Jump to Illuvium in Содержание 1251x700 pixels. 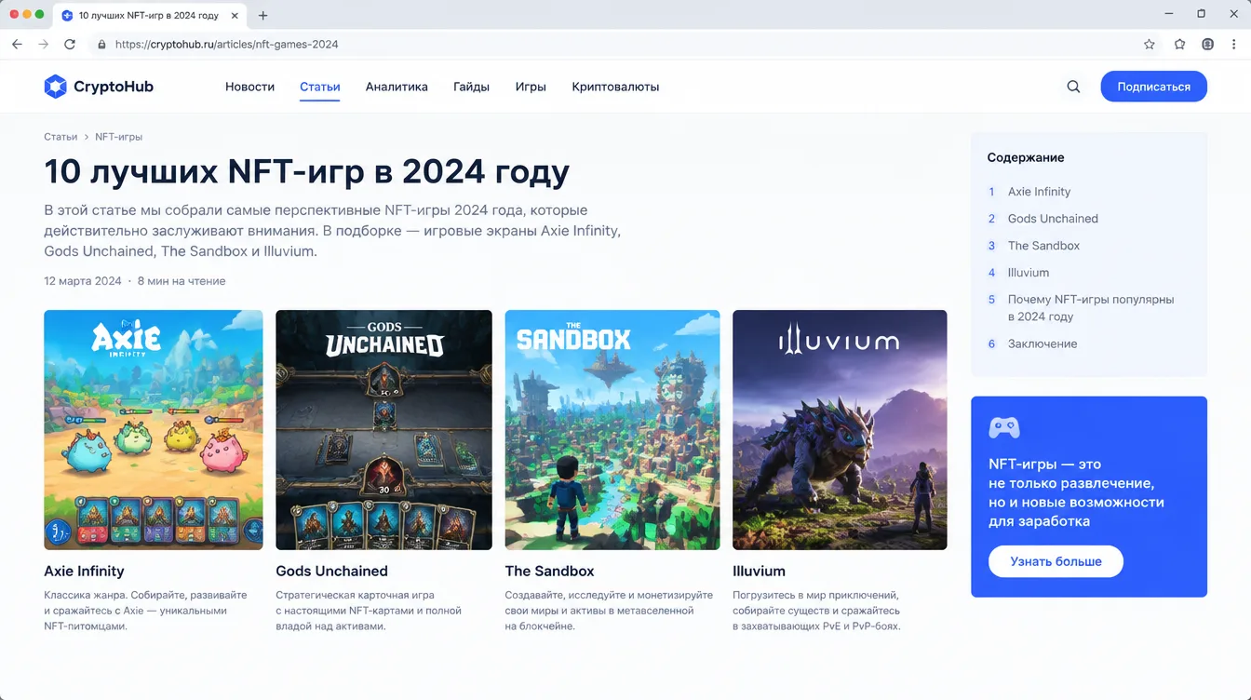pyautogui.click(x=1029, y=273)
